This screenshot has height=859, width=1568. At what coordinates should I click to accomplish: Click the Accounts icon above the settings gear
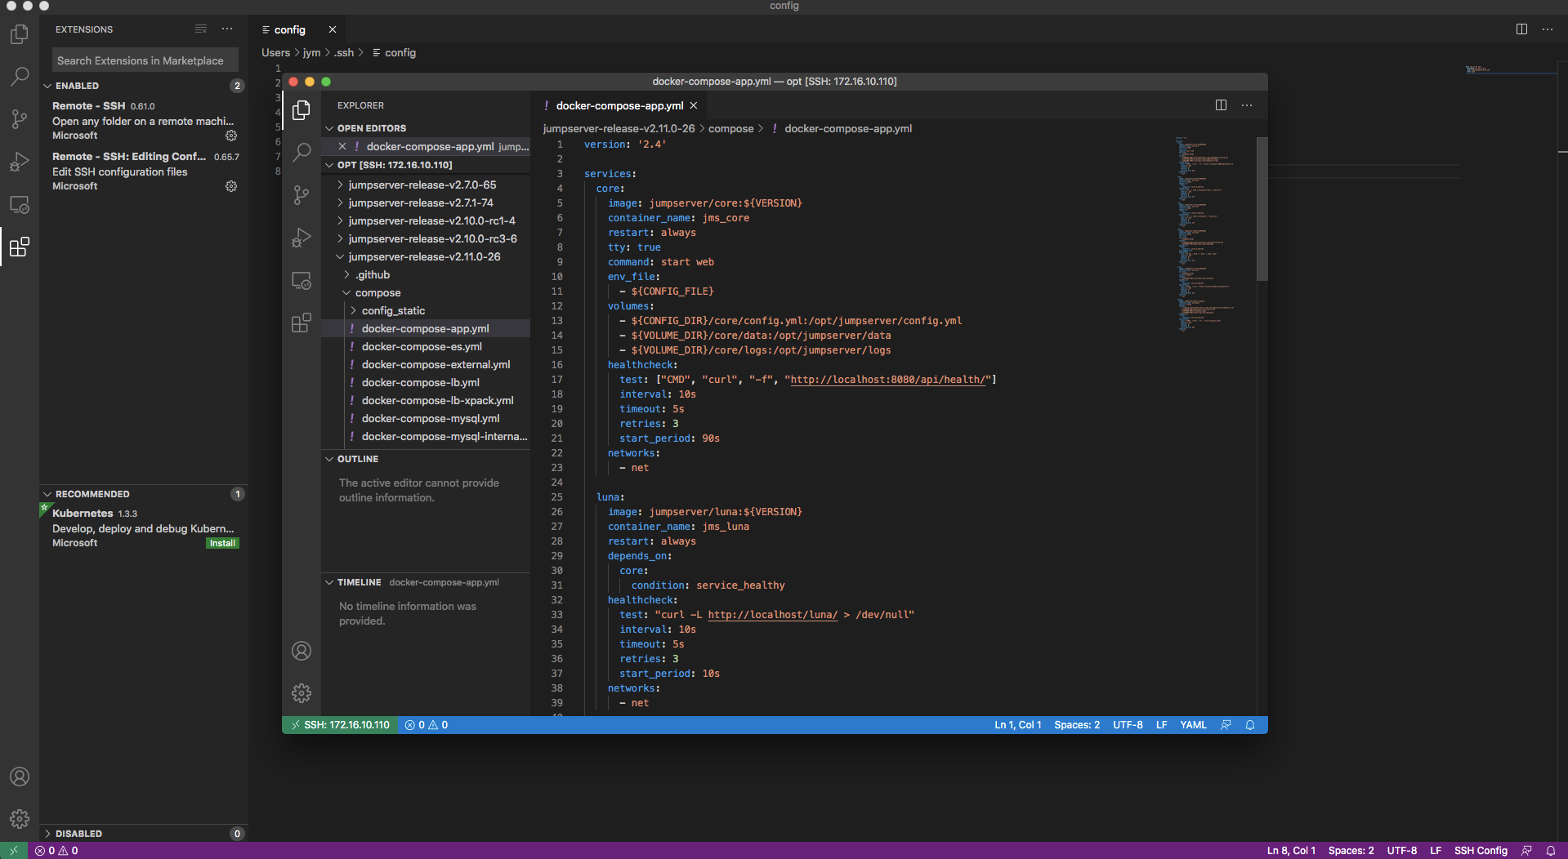point(20,777)
